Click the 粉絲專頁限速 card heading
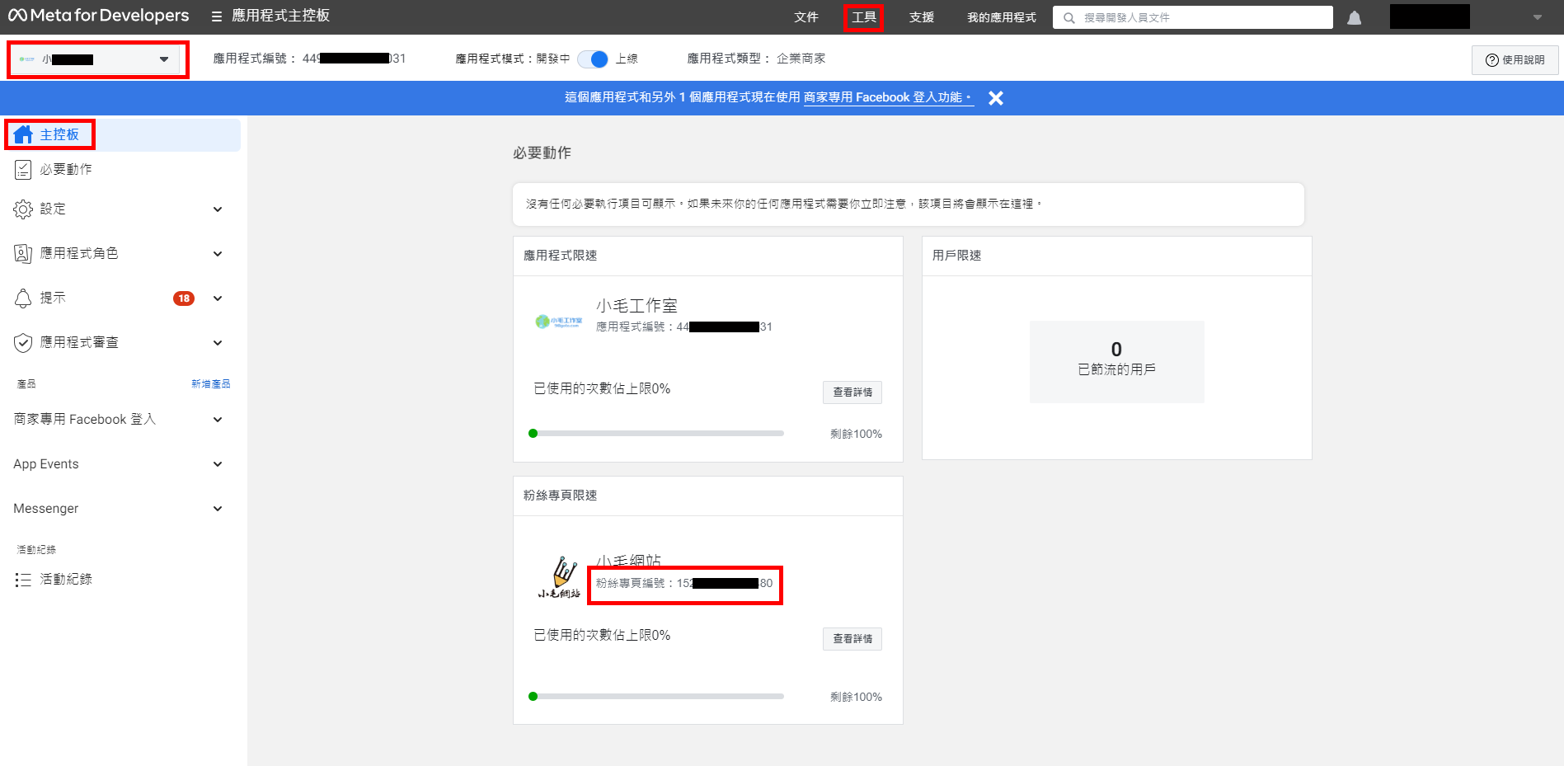Viewport: 1564px width, 766px height. tap(561, 496)
